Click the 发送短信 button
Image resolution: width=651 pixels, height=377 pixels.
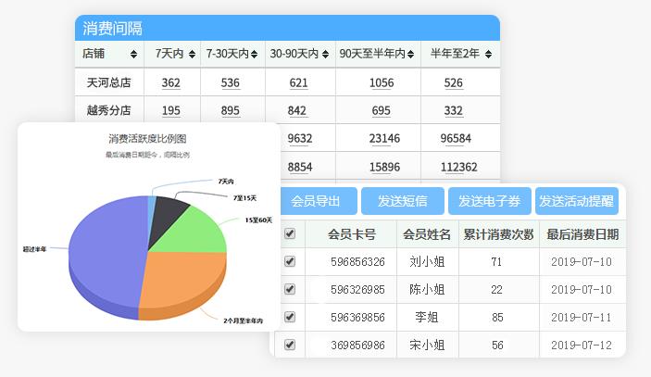point(402,201)
